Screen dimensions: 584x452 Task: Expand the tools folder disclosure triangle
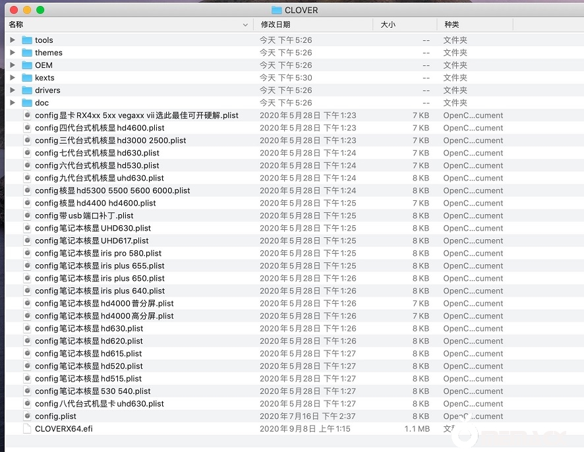pyautogui.click(x=13, y=40)
